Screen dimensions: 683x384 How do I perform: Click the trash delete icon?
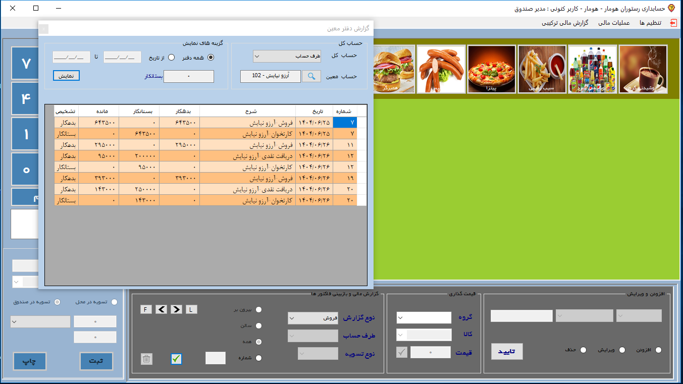[x=146, y=359]
